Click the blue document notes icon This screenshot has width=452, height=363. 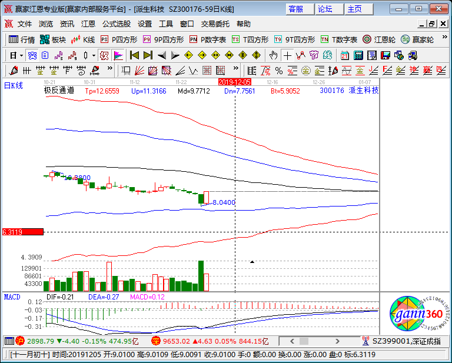[x=45, y=55]
